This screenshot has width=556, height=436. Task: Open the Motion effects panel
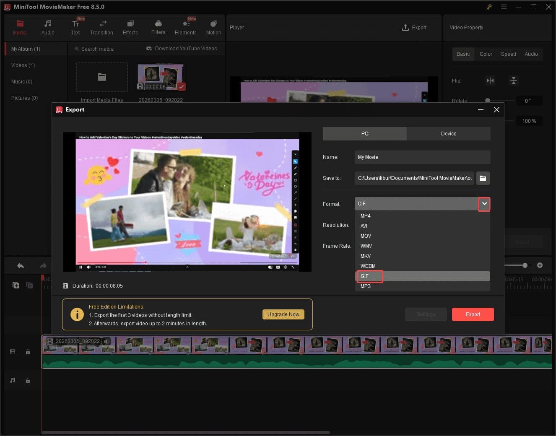tap(213, 26)
